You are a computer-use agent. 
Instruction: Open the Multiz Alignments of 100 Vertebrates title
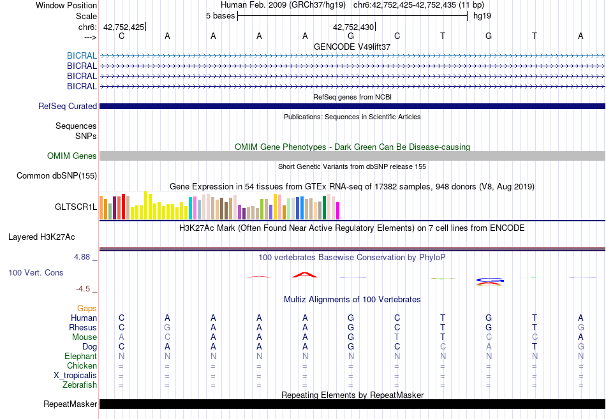(x=352, y=300)
